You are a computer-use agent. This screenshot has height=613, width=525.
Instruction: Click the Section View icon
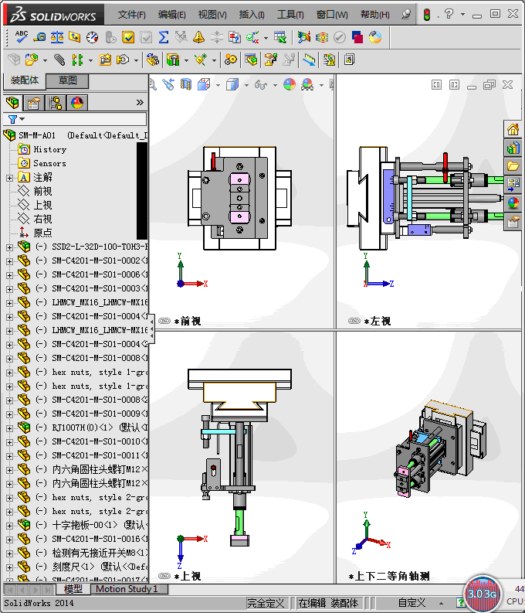point(186,84)
